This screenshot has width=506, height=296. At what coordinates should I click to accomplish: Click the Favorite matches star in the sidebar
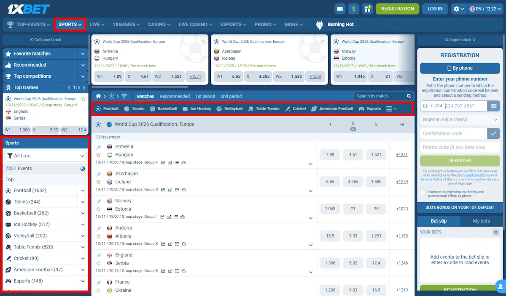pos(8,53)
